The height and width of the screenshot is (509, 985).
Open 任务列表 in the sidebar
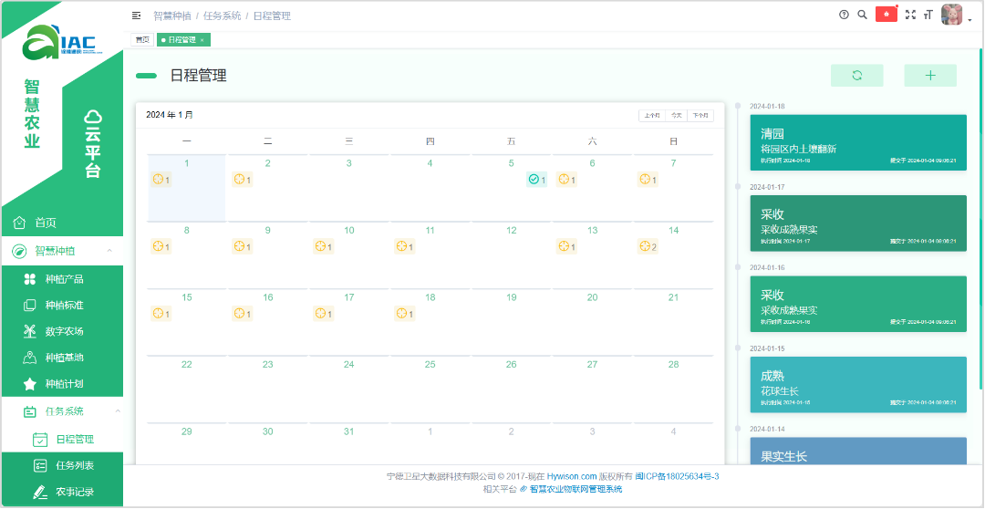(x=75, y=465)
